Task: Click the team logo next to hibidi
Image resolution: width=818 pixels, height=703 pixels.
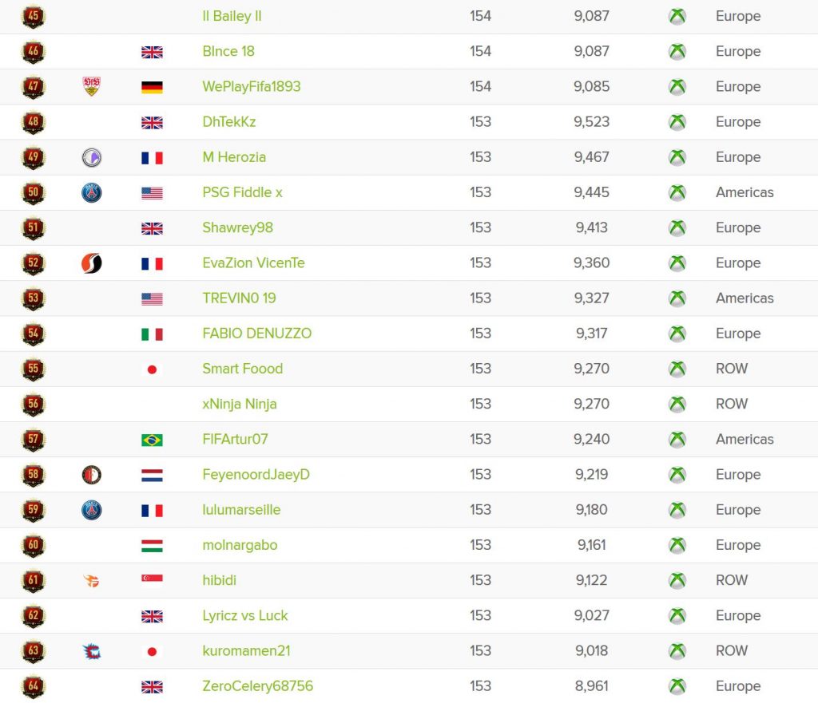Action: (x=92, y=581)
